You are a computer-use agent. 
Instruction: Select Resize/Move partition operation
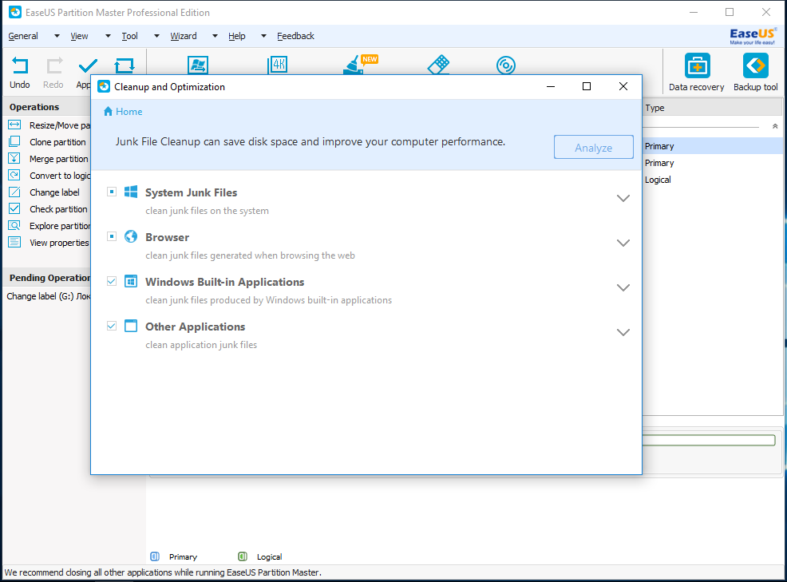point(49,125)
